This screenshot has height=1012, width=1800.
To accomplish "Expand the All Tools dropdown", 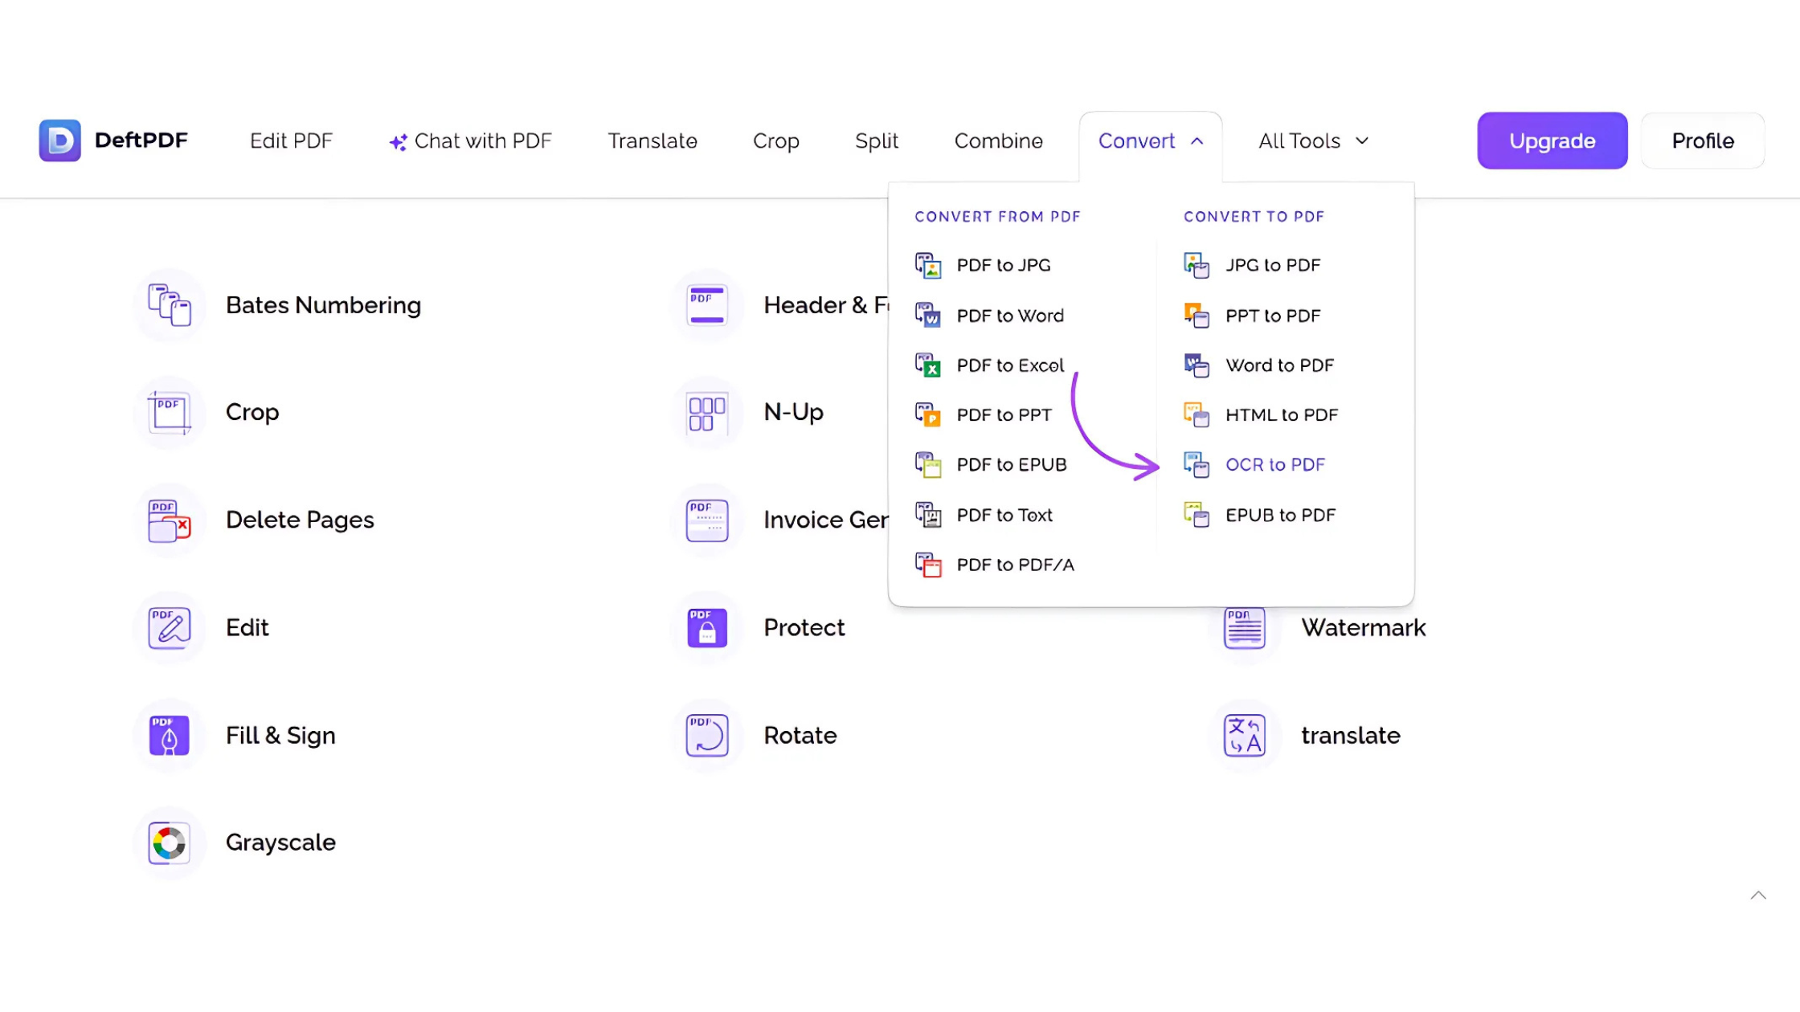I will (1313, 141).
